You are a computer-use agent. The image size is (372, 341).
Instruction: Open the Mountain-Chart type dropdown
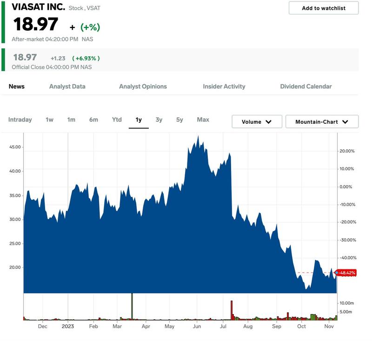tap(322, 122)
